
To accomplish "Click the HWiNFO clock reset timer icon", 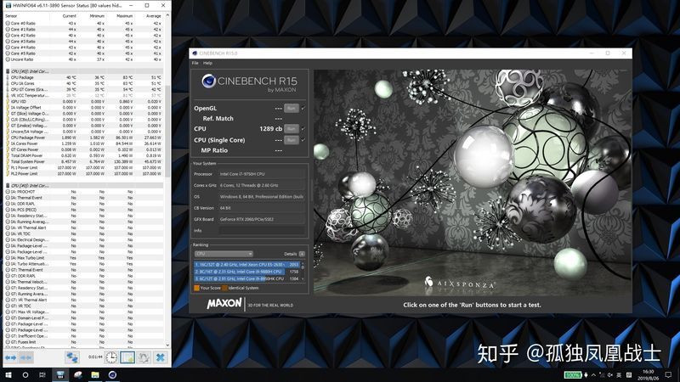I will tap(111, 357).
